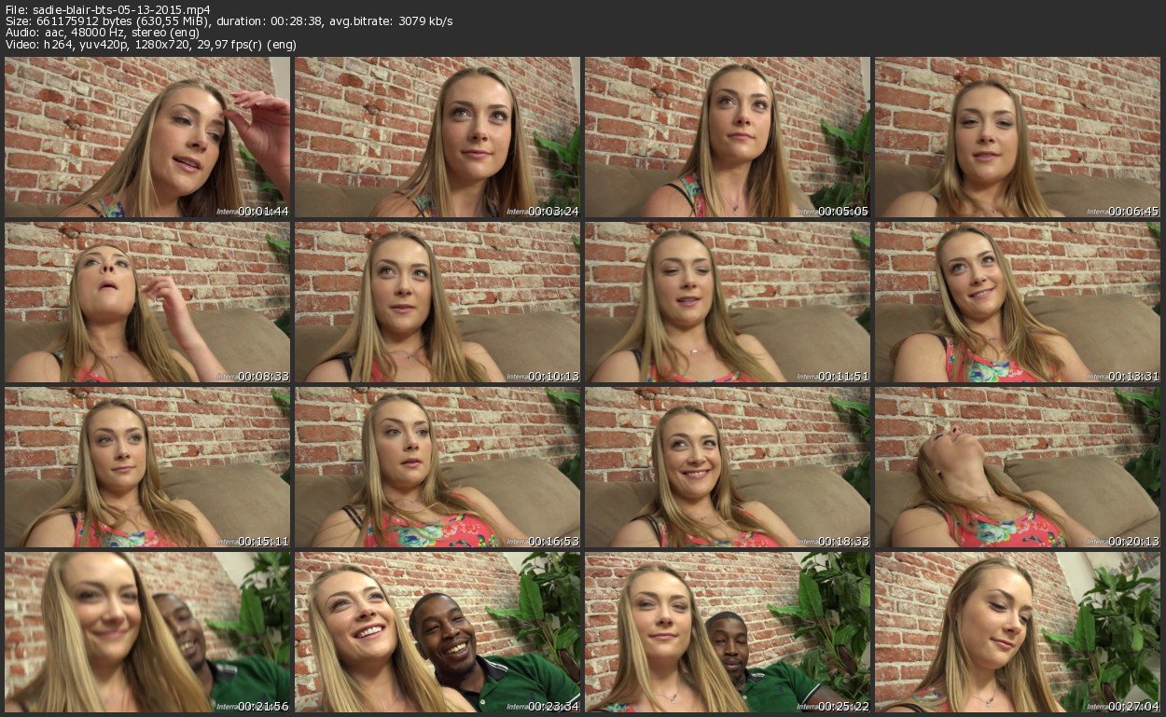Screen dimensions: 1166x717
Task: Pick the last frame at 00:27:04
Action: [x=1018, y=631]
